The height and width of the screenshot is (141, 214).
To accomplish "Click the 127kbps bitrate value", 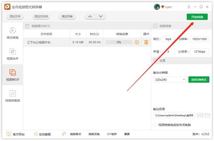I will (199, 52).
